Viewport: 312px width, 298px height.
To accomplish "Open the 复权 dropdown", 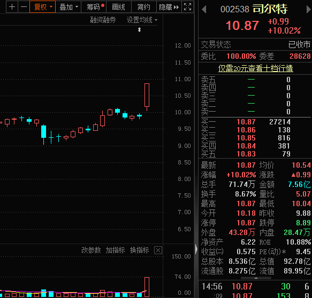I will [42, 7].
